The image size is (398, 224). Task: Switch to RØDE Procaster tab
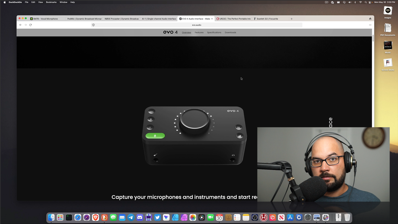pos(122,19)
